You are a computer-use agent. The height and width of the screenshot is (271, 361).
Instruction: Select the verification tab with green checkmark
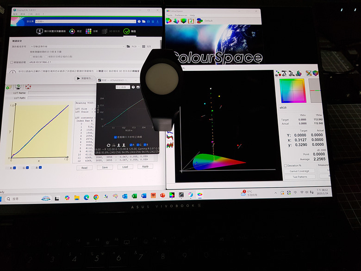(x=130, y=31)
